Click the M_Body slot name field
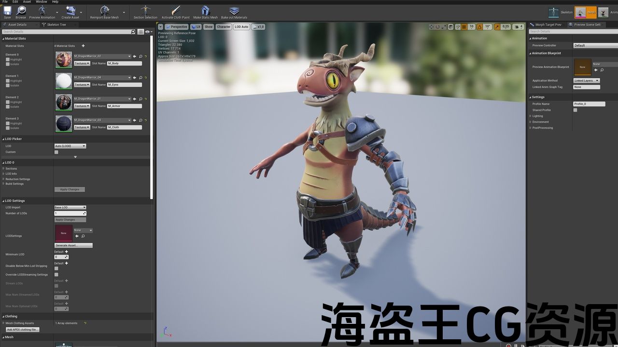 coord(124,64)
